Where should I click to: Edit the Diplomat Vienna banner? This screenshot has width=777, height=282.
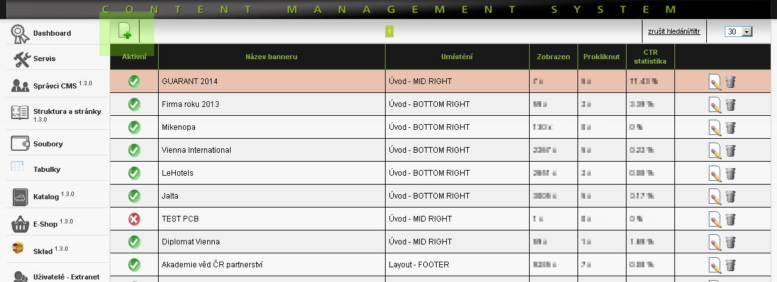715,242
